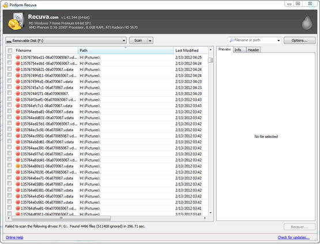Switch to the Header tab
Image resolution: width=320 pixels, height=244 pixels.
(x=253, y=50)
